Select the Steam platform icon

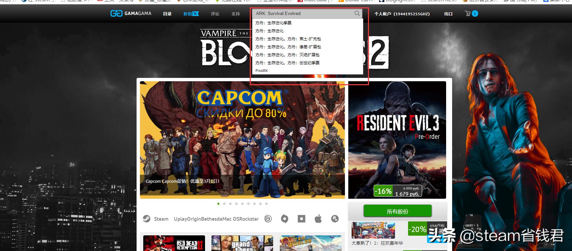click(x=146, y=219)
